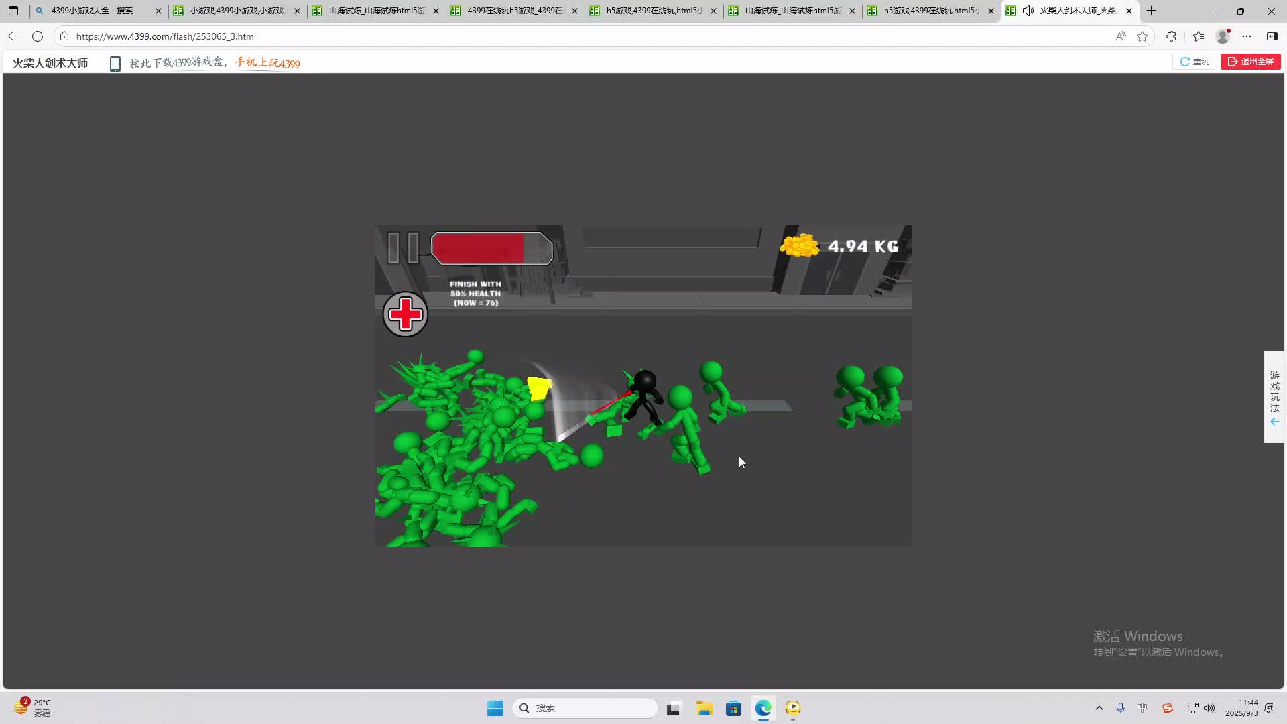Open Edge settings and more menu
The image size is (1287, 724).
pos(1247,36)
